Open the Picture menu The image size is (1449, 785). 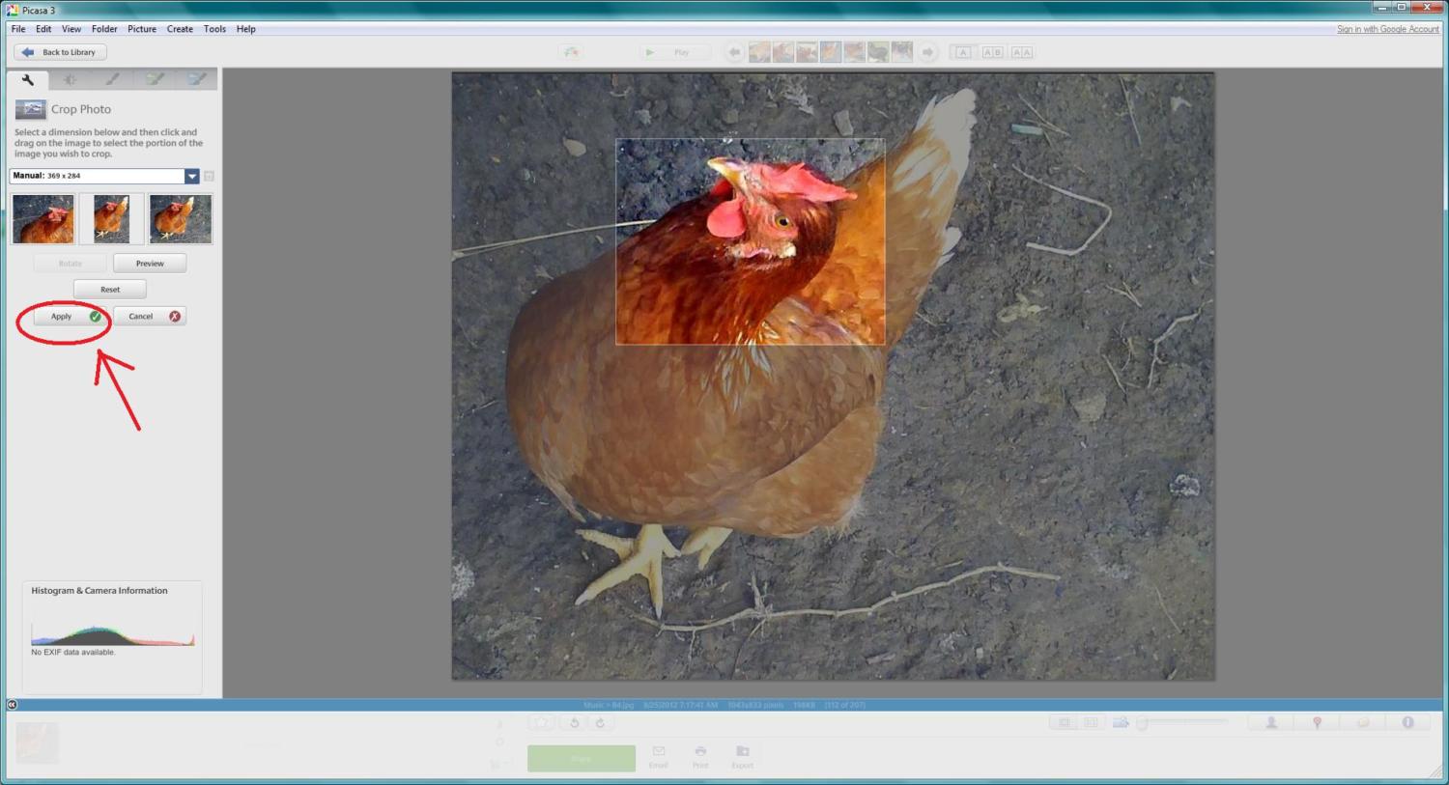click(x=142, y=29)
